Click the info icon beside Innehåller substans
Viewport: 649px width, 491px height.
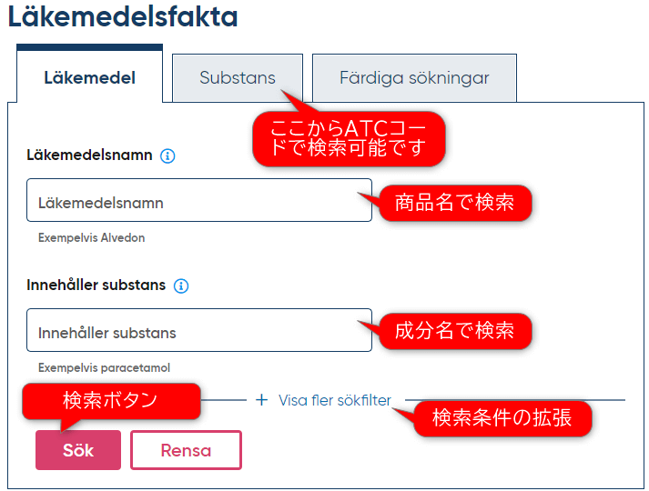[181, 286]
